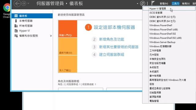Expand 檔案和存放服務 submenu arrow

(51, 36)
